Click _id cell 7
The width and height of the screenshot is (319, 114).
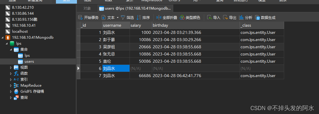pyautogui.click(x=91, y=76)
